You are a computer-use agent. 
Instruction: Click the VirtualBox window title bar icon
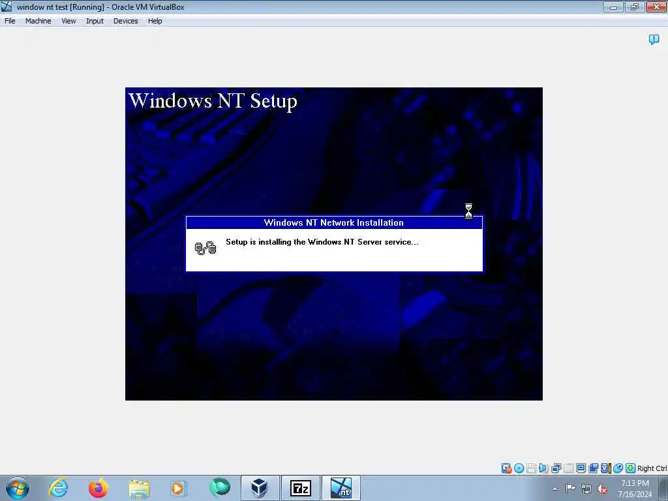7,7
